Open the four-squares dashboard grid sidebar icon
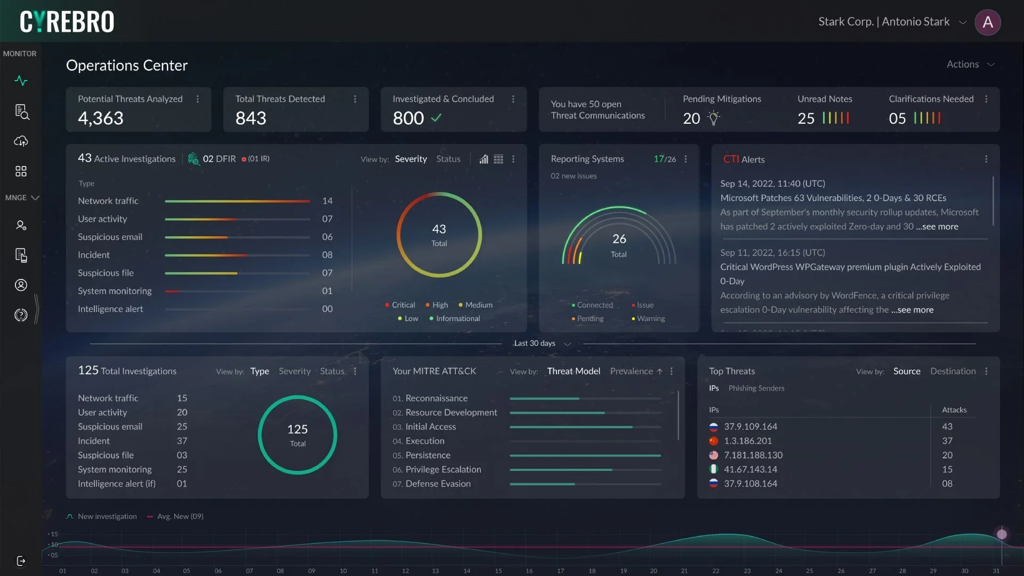This screenshot has height=576, width=1024. coord(21,171)
